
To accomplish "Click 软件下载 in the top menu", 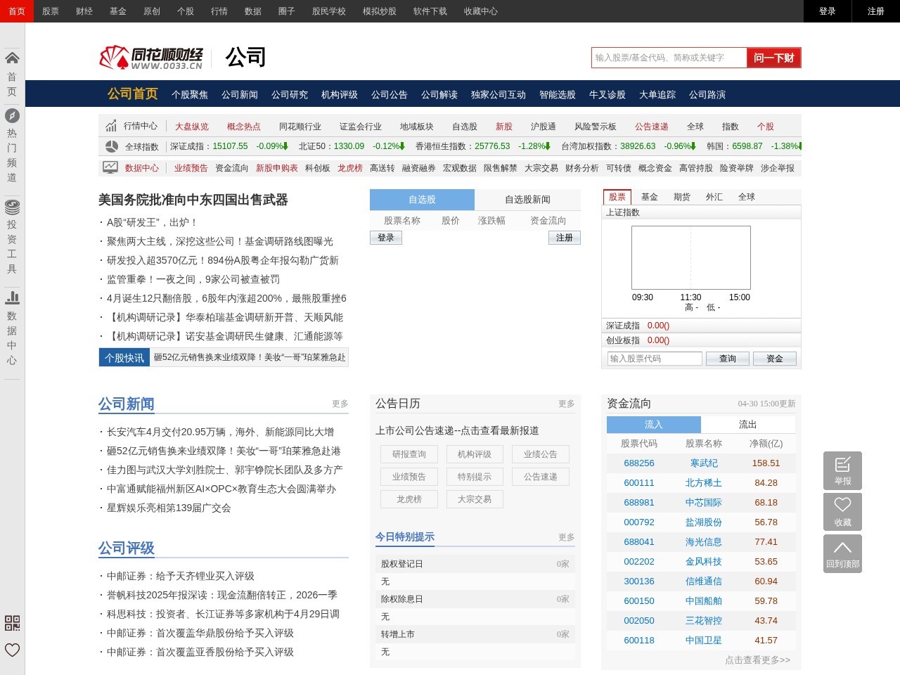I will coord(430,11).
